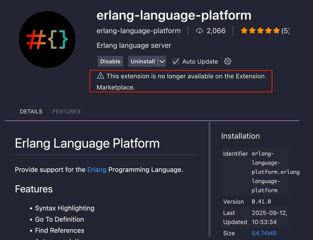Click the five-star rating
Screen dimensions: 313x240
pos(260,31)
